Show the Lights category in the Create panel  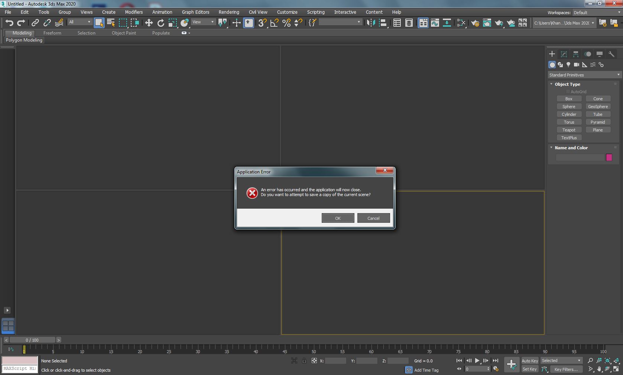pos(568,65)
